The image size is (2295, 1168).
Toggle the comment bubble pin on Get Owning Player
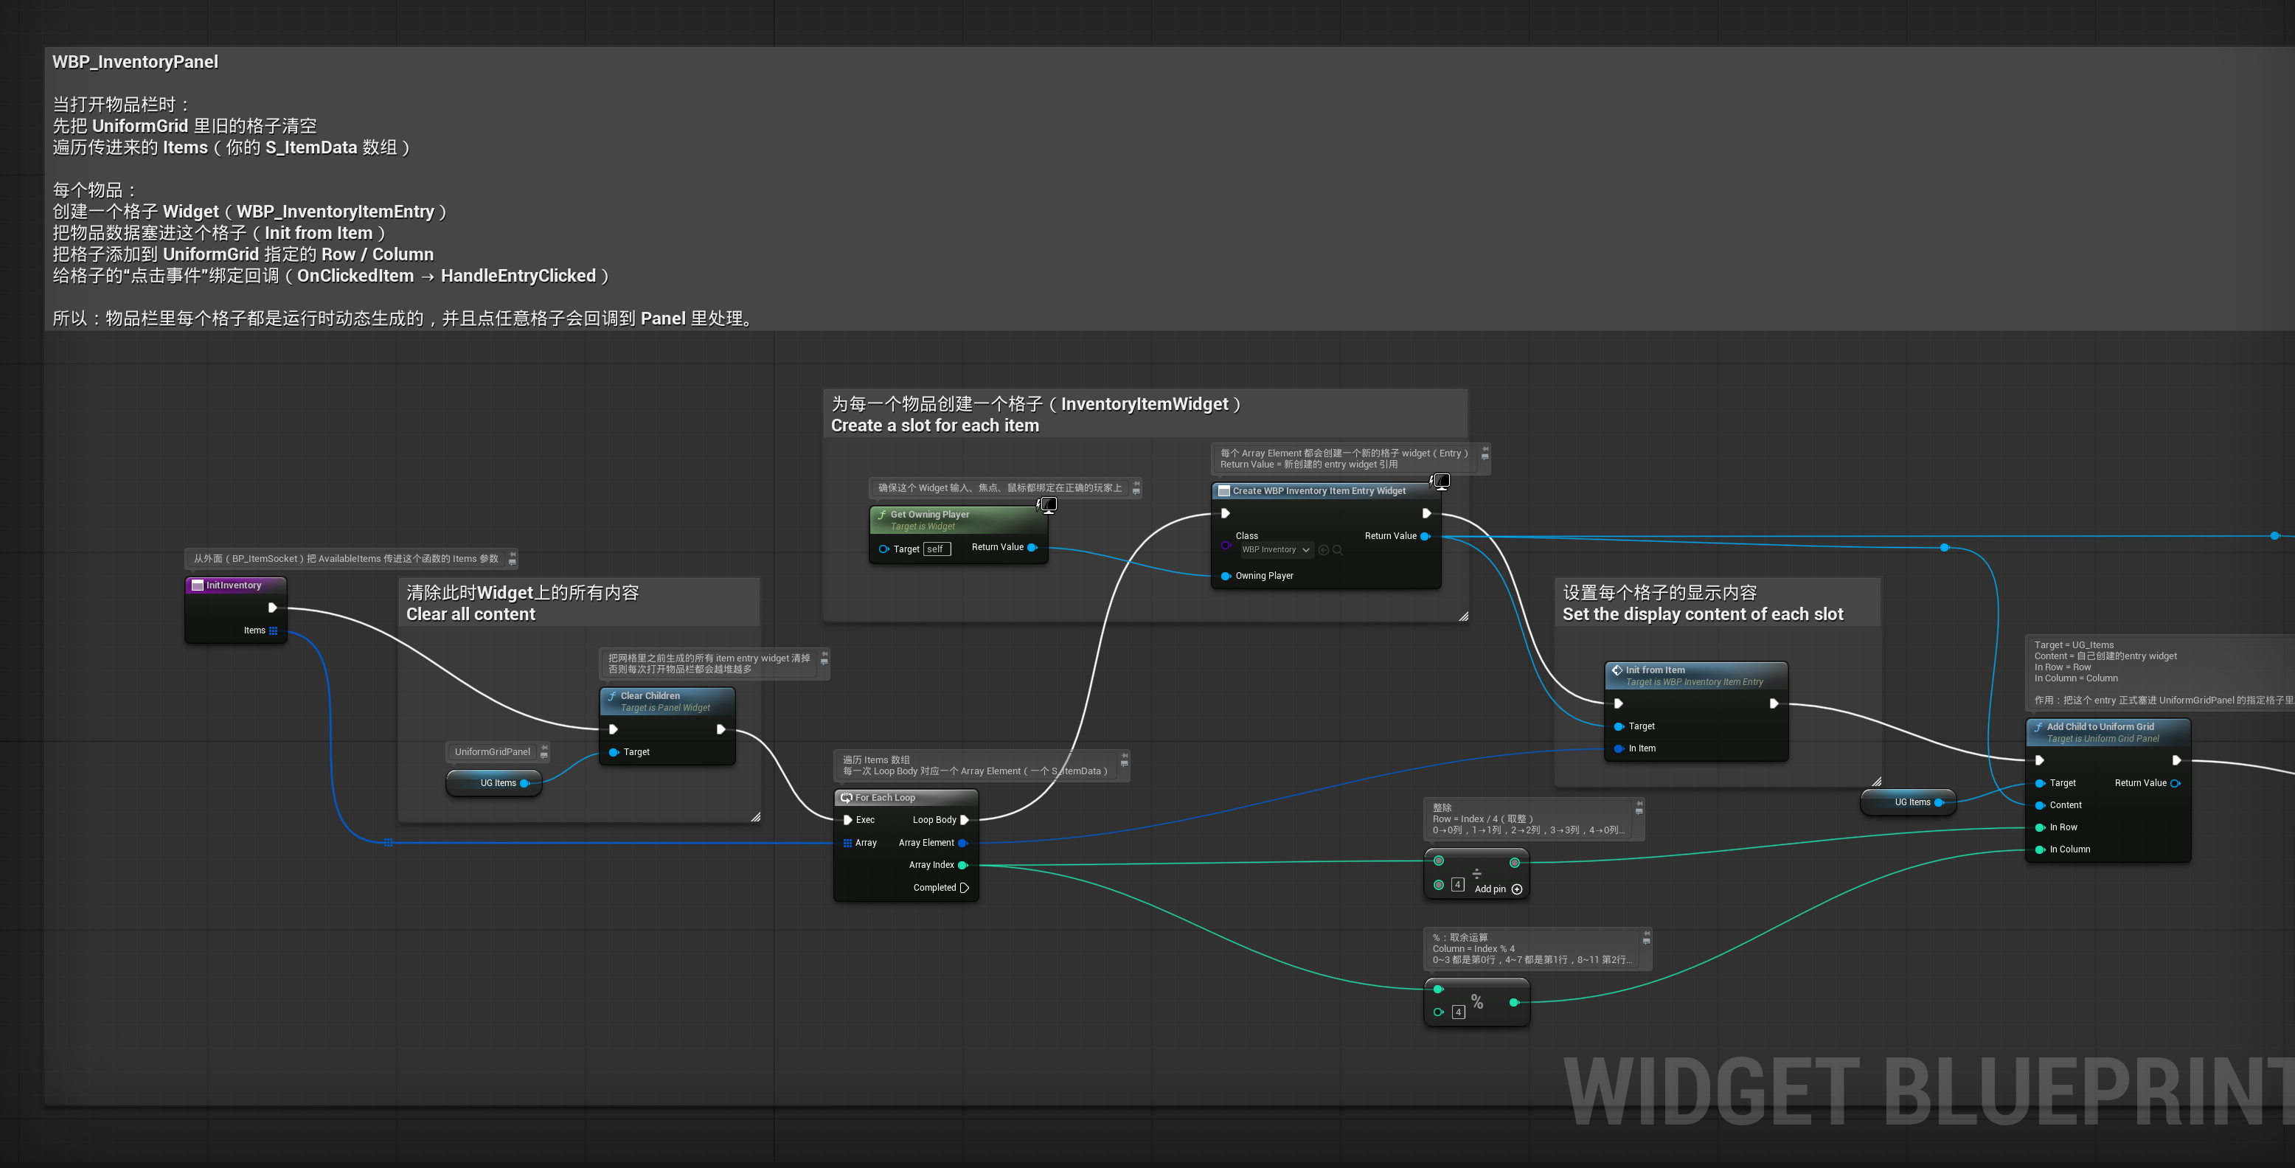[1136, 484]
